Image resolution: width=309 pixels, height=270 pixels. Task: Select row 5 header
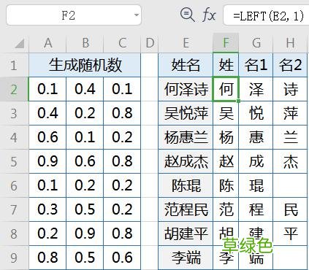[x=14, y=161]
